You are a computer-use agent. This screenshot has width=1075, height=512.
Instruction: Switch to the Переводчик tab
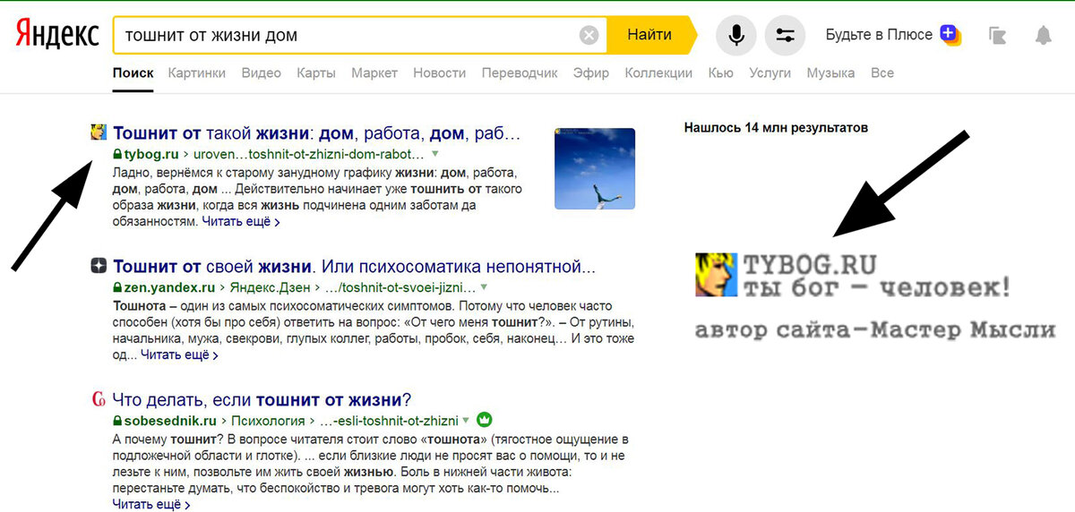(x=520, y=73)
